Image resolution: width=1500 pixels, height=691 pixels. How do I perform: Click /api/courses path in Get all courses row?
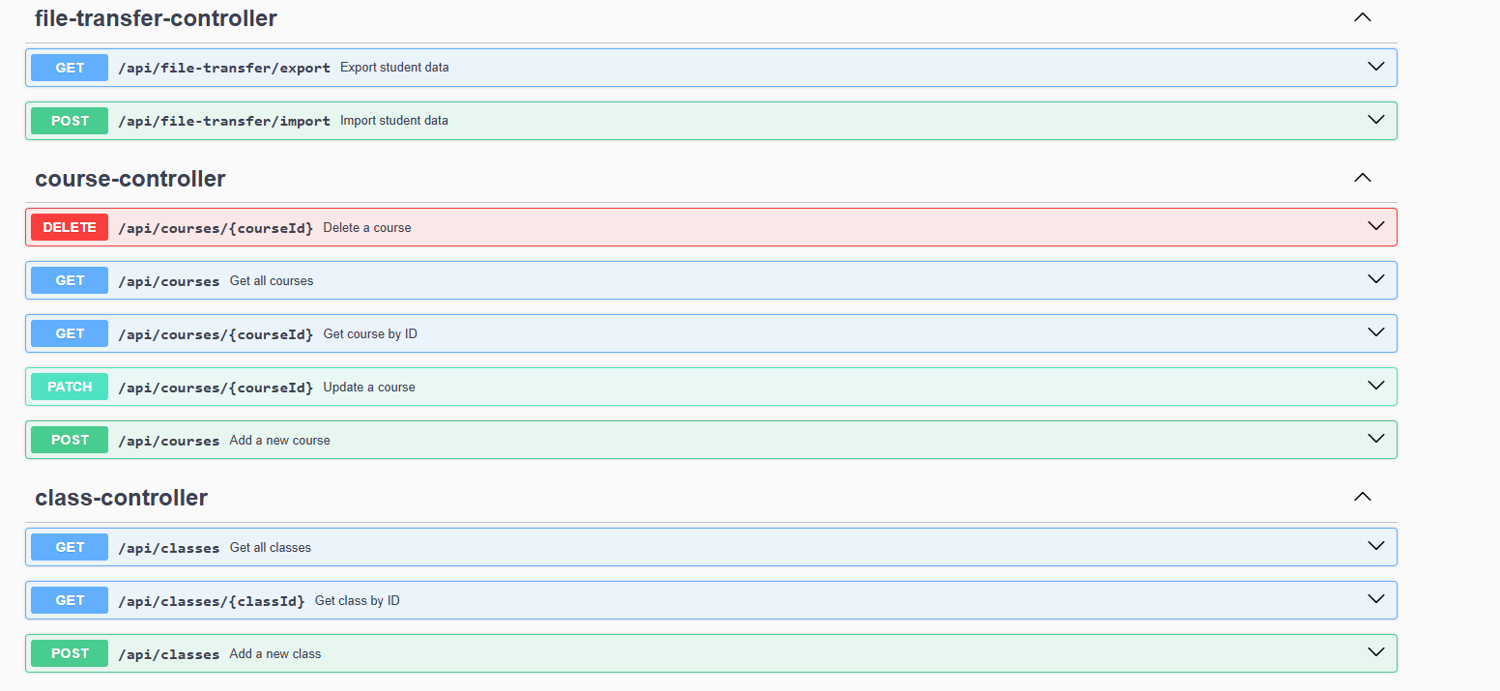tap(169, 281)
